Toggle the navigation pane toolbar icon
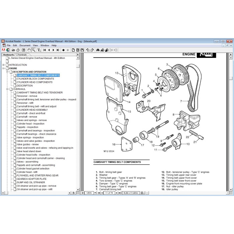 tap(23, 50)
